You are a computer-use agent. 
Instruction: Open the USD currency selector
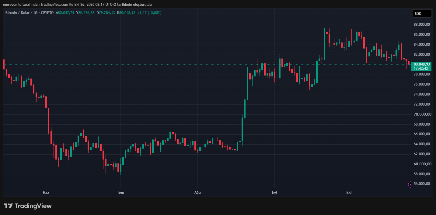coord(422,13)
